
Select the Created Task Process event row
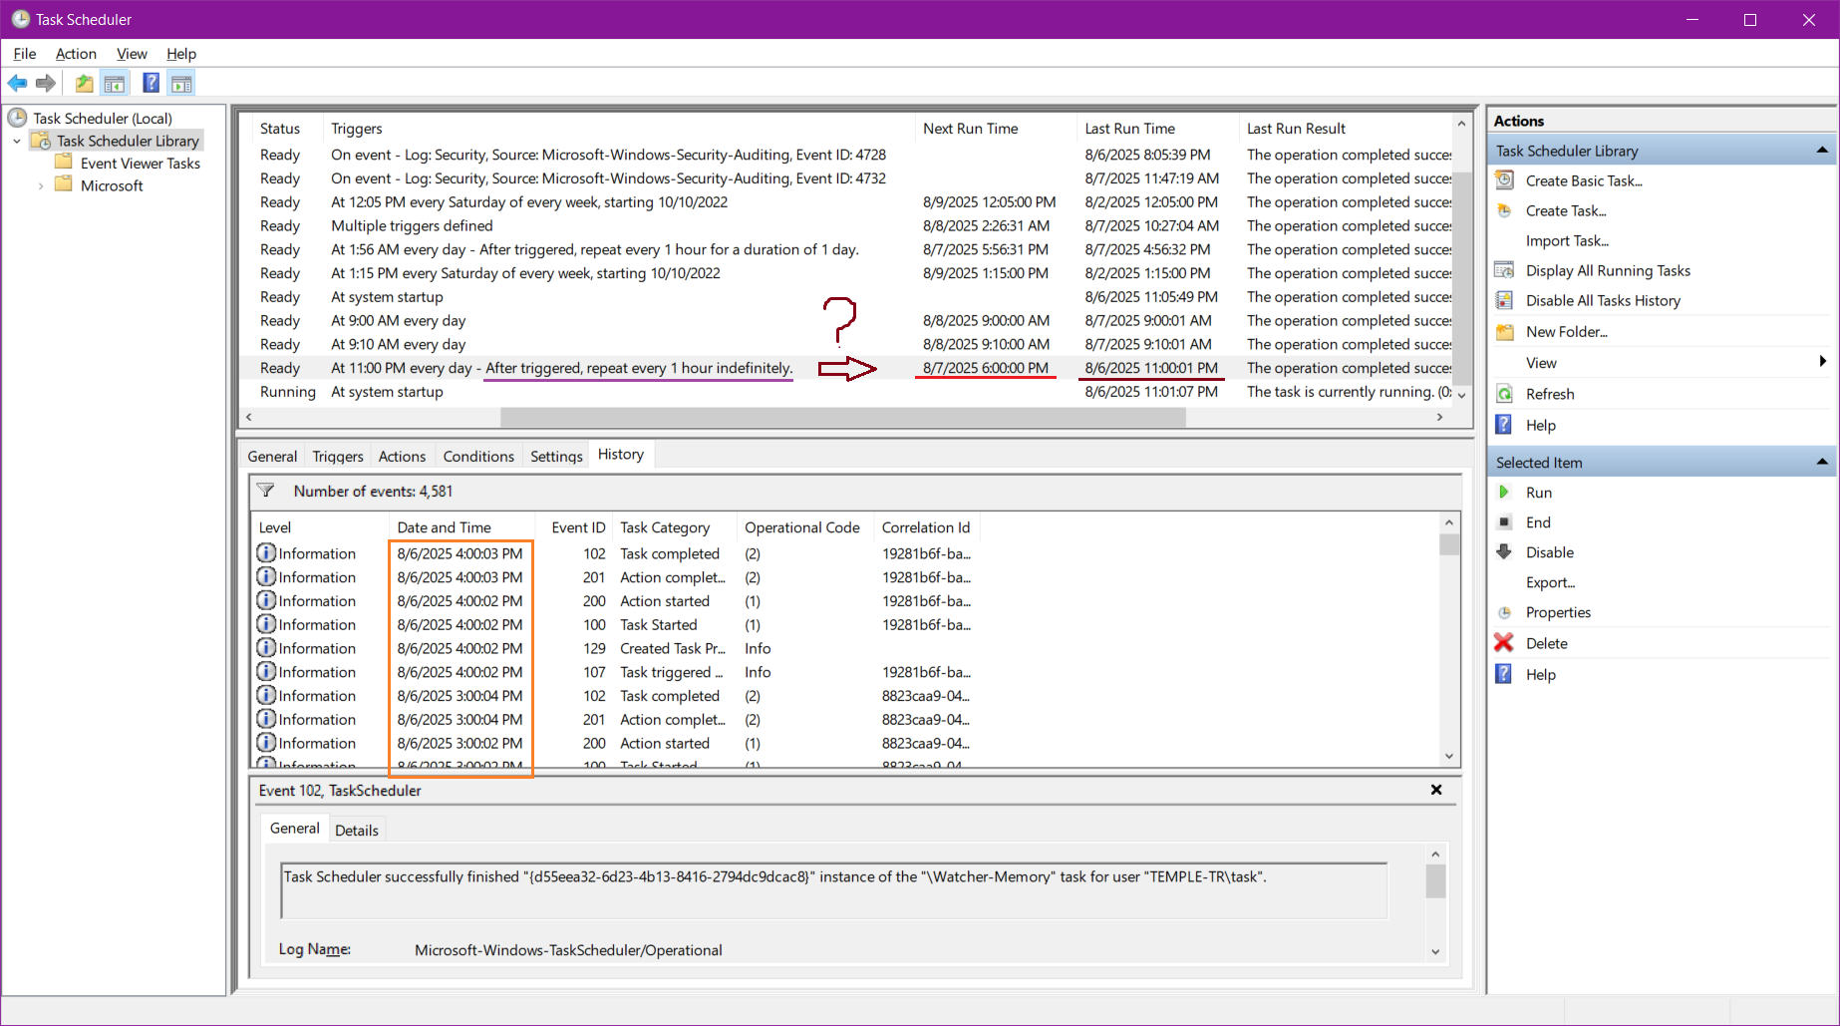[845, 648]
